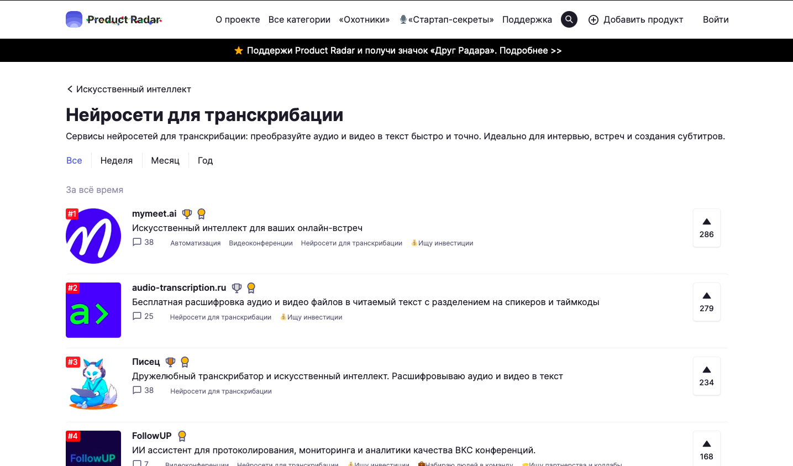The image size is (793, 466).
Task: Open О проекте menu item
Action: 238,19
